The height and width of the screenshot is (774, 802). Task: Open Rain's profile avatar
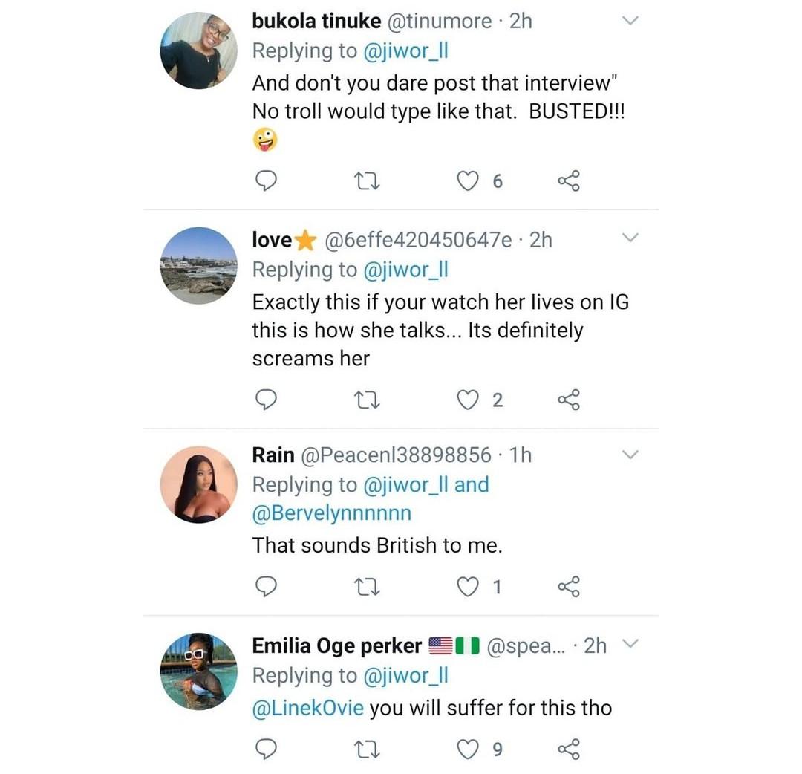(x=198, y=484)
